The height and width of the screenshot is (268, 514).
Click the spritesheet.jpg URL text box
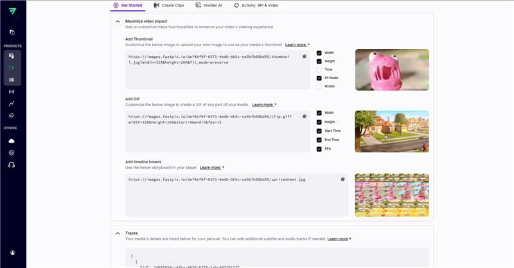236,195
